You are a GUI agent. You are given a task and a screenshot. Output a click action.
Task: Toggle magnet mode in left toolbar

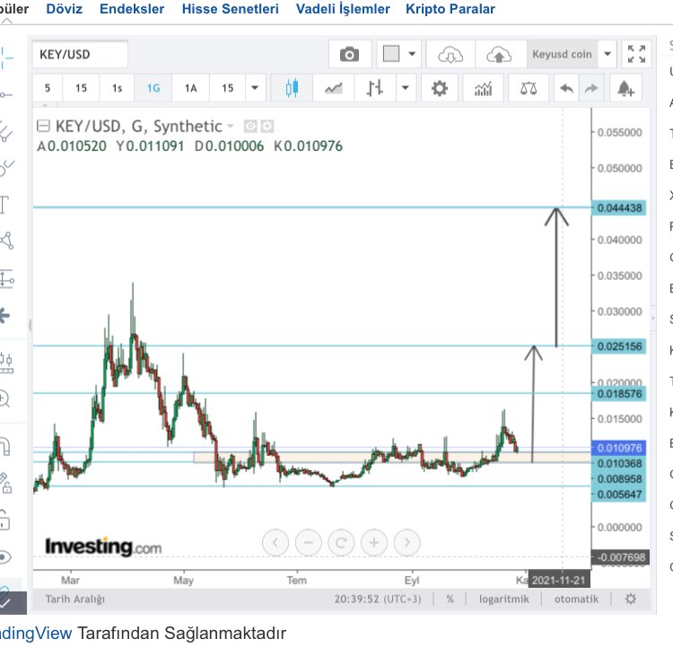4,447
